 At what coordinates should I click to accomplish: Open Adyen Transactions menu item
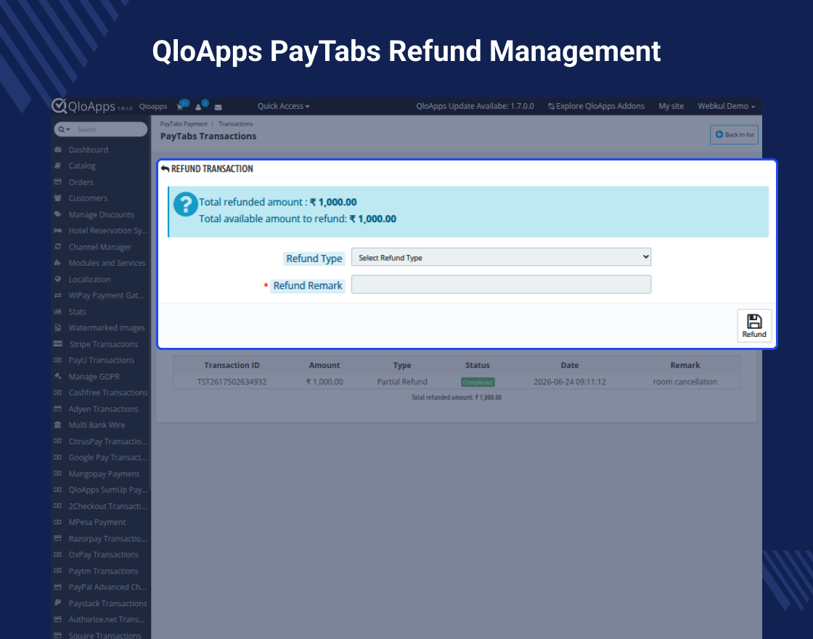coord(103,410)
